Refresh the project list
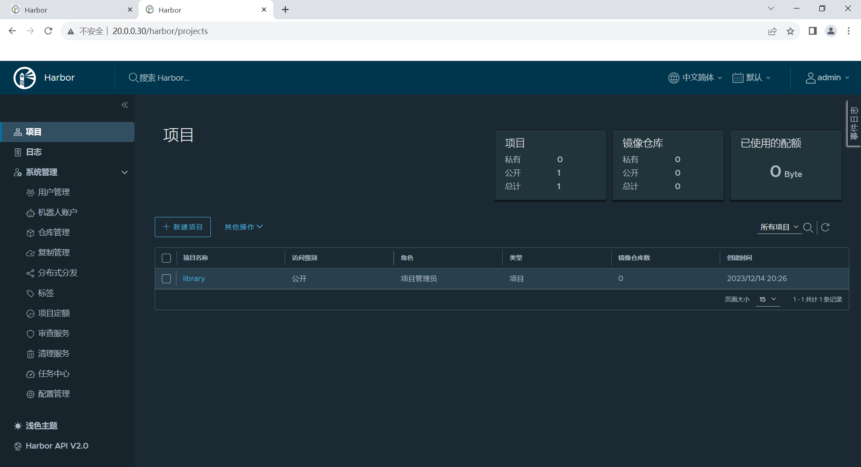Screen dimensions: 861x467 pyautogui.click(x=826, y=227)
